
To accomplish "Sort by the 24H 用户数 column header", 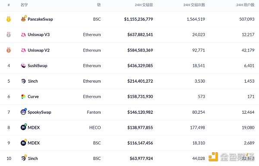I will coord(245,5).
